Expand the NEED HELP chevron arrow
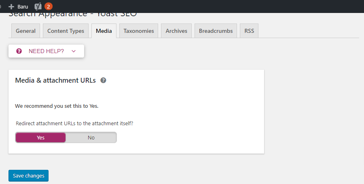Screen dimensions: 364x184 click(74, 51)
